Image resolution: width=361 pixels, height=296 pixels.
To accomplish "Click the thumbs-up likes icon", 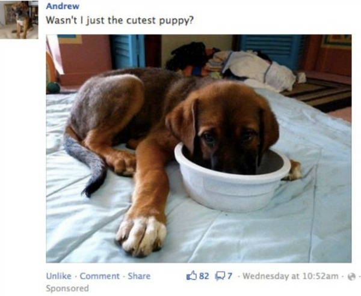I will (x=191, y=276).
